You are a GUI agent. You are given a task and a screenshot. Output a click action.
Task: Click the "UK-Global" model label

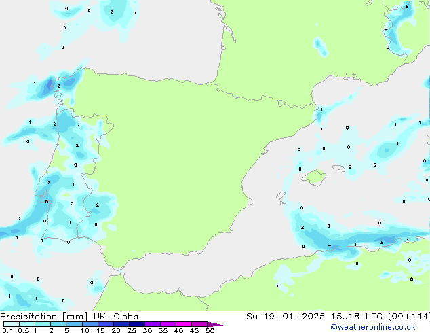[117, 317]
